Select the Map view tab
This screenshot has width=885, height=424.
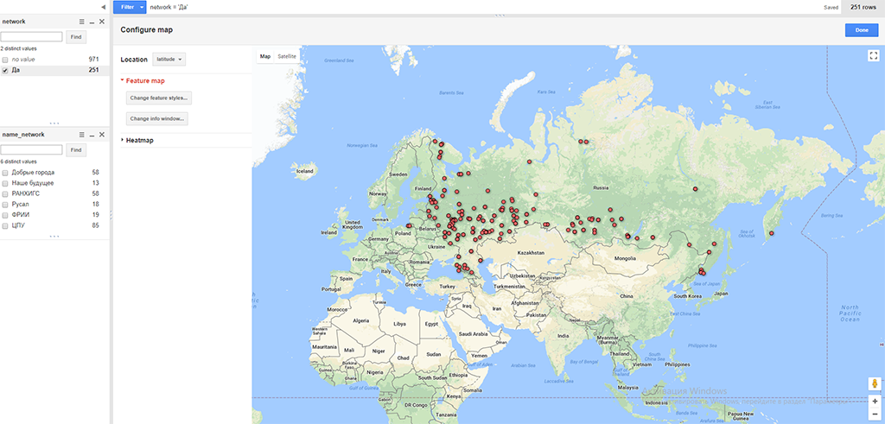click(x=265, y=56)
